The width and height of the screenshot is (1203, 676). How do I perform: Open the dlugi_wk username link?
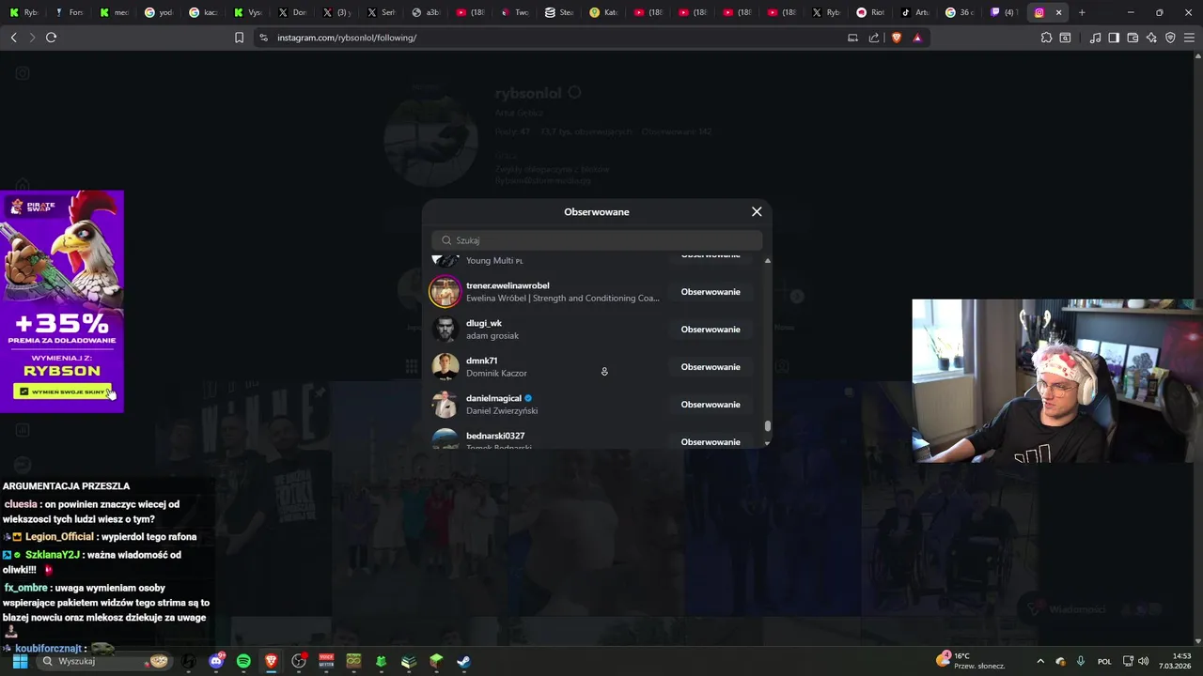pyautogui.click(x=484, y=323)
